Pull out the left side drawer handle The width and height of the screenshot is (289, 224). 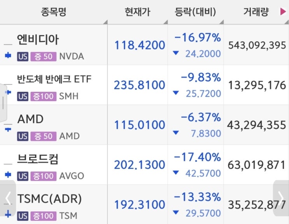click(4, 103)
